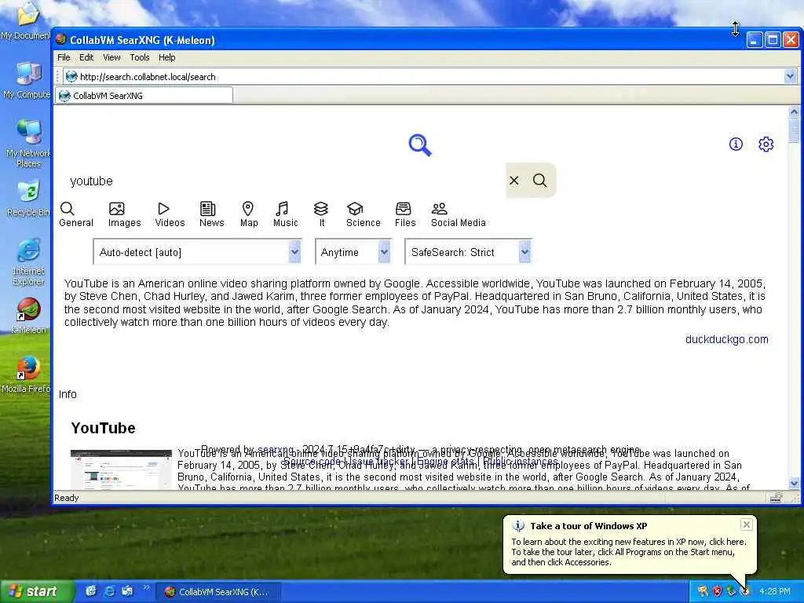Clear the search query with X
The width and height of the screenshot is (804, 603).
513,181
